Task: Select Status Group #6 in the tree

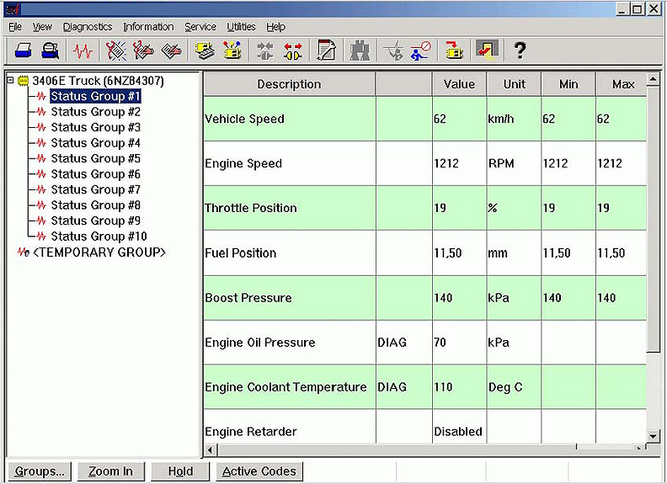Action: [96, 174]
